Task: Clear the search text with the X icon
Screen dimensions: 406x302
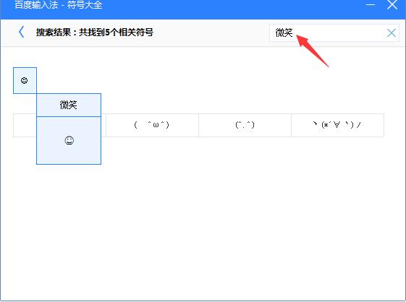Action: pos(391,33)
